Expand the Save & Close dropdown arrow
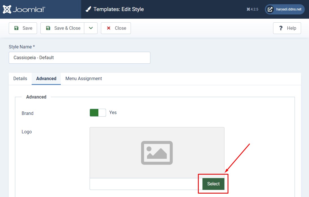This screenshot has width=309, height=197. (91, 28)
